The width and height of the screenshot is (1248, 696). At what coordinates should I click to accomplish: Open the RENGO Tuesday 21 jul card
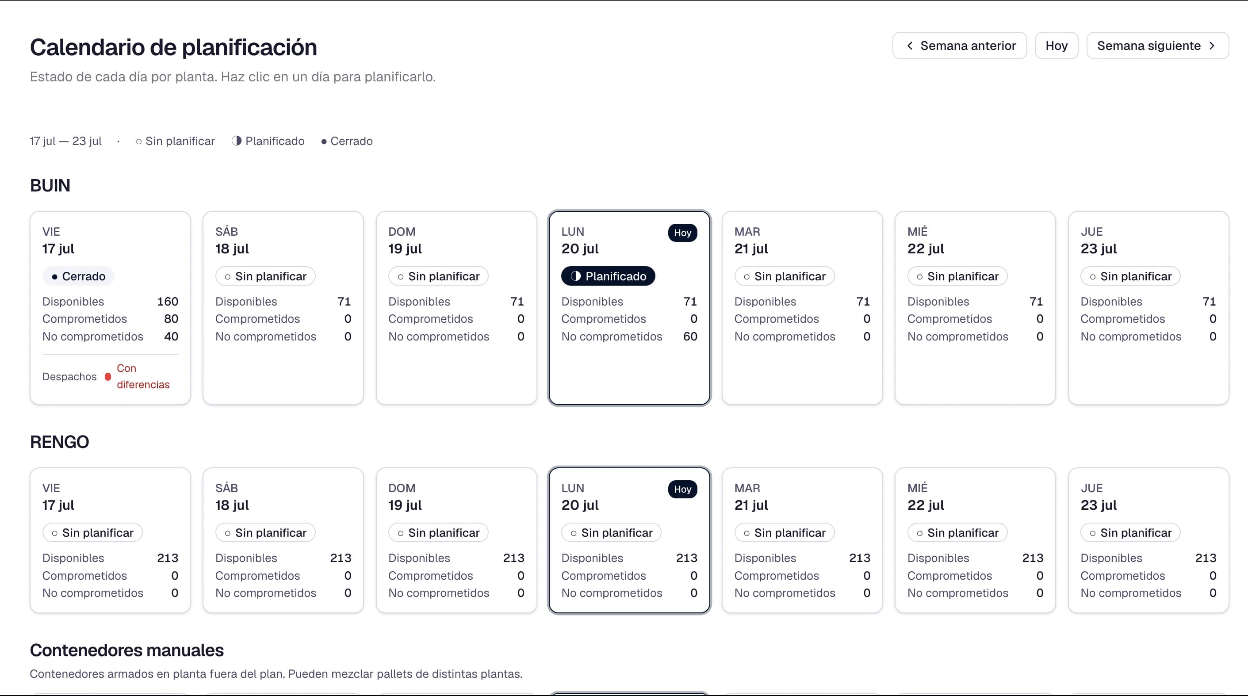click(802, 540)
